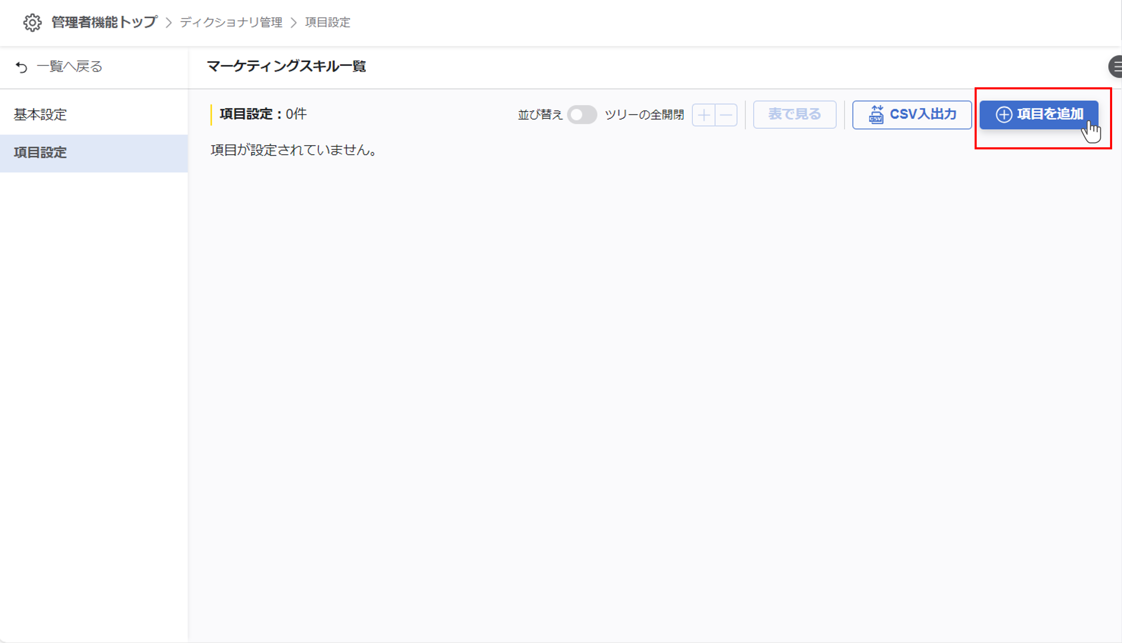Open the 基本設定 sidebar tab
1122x643 pixels.
coord(40,115)
